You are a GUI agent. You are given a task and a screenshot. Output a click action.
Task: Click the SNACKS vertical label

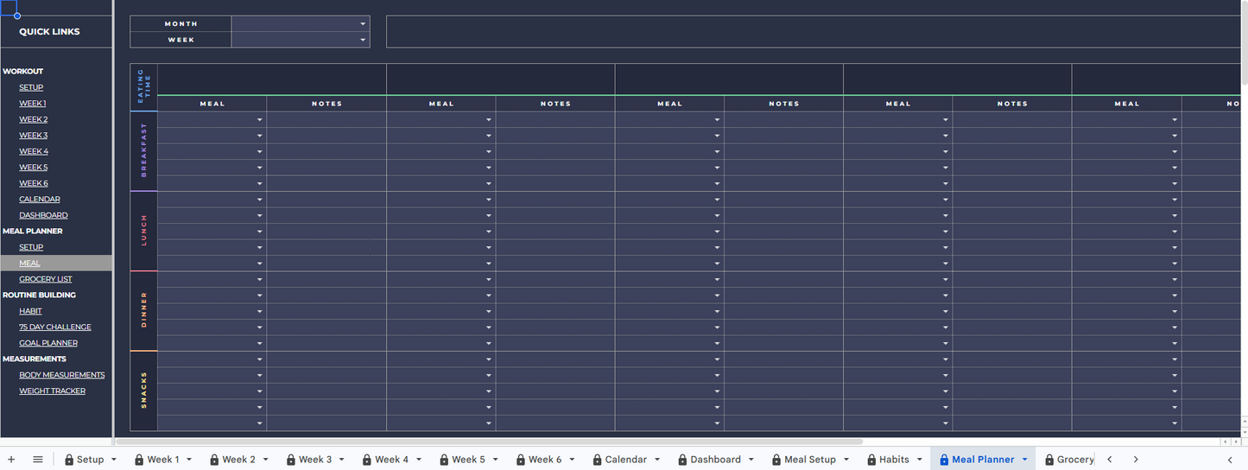(144, 391)
